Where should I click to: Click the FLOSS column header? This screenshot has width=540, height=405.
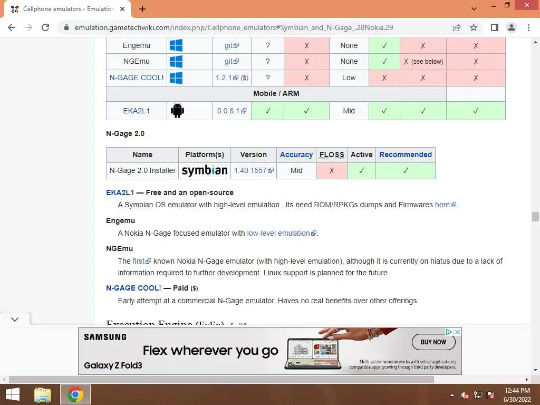(x=332, y=155)
